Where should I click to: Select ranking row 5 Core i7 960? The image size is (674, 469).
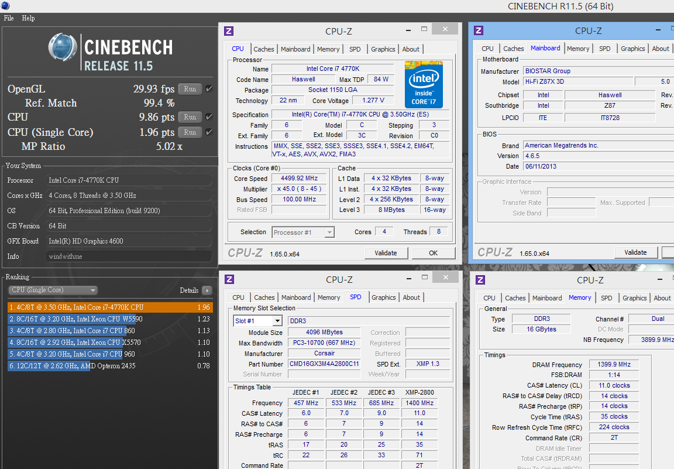click(x=110, y=354)
